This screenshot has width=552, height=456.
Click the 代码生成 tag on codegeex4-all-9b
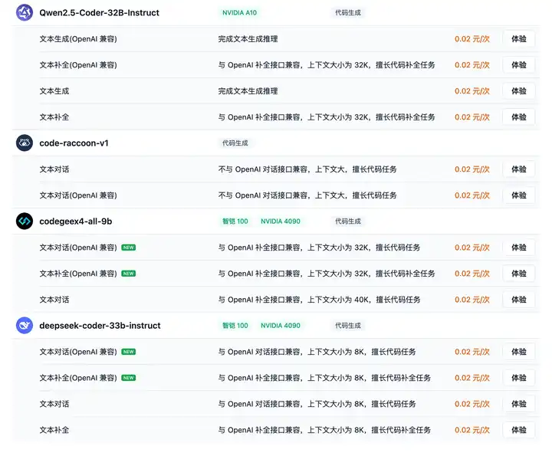348,221
